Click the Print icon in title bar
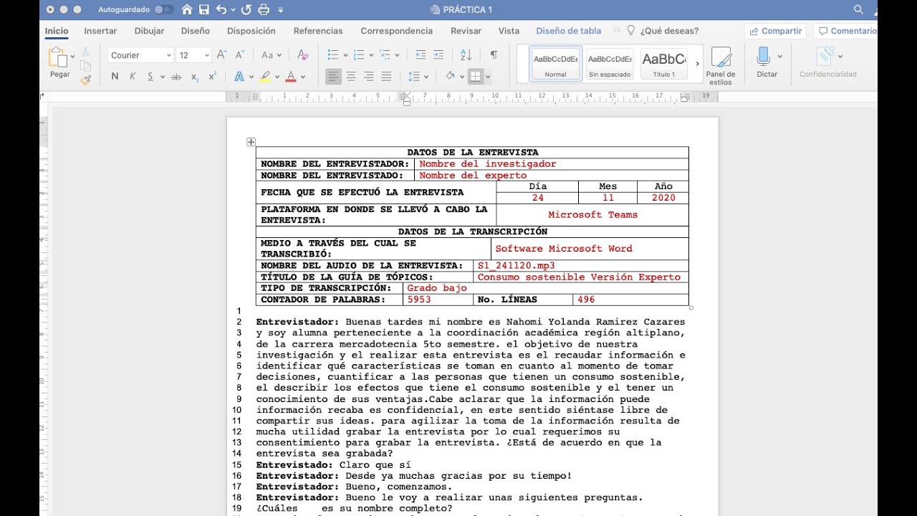Viewport: 917px width, 516px height. pyautogui.click(x=264, y=10)
